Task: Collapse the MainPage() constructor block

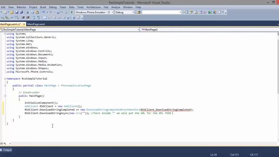Action: pos(5,96)
